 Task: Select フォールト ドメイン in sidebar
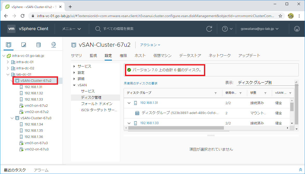(x=97, y=104)
